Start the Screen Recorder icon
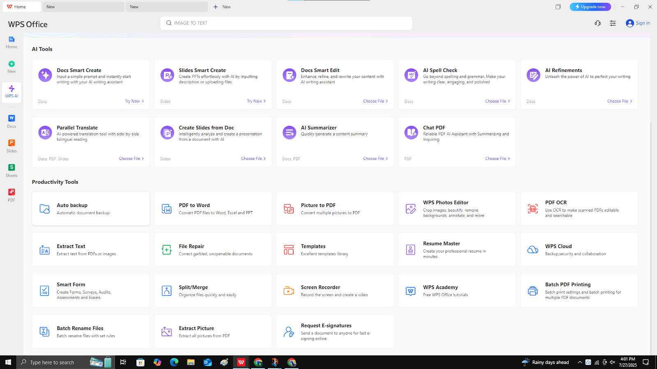 coord(289,291)
